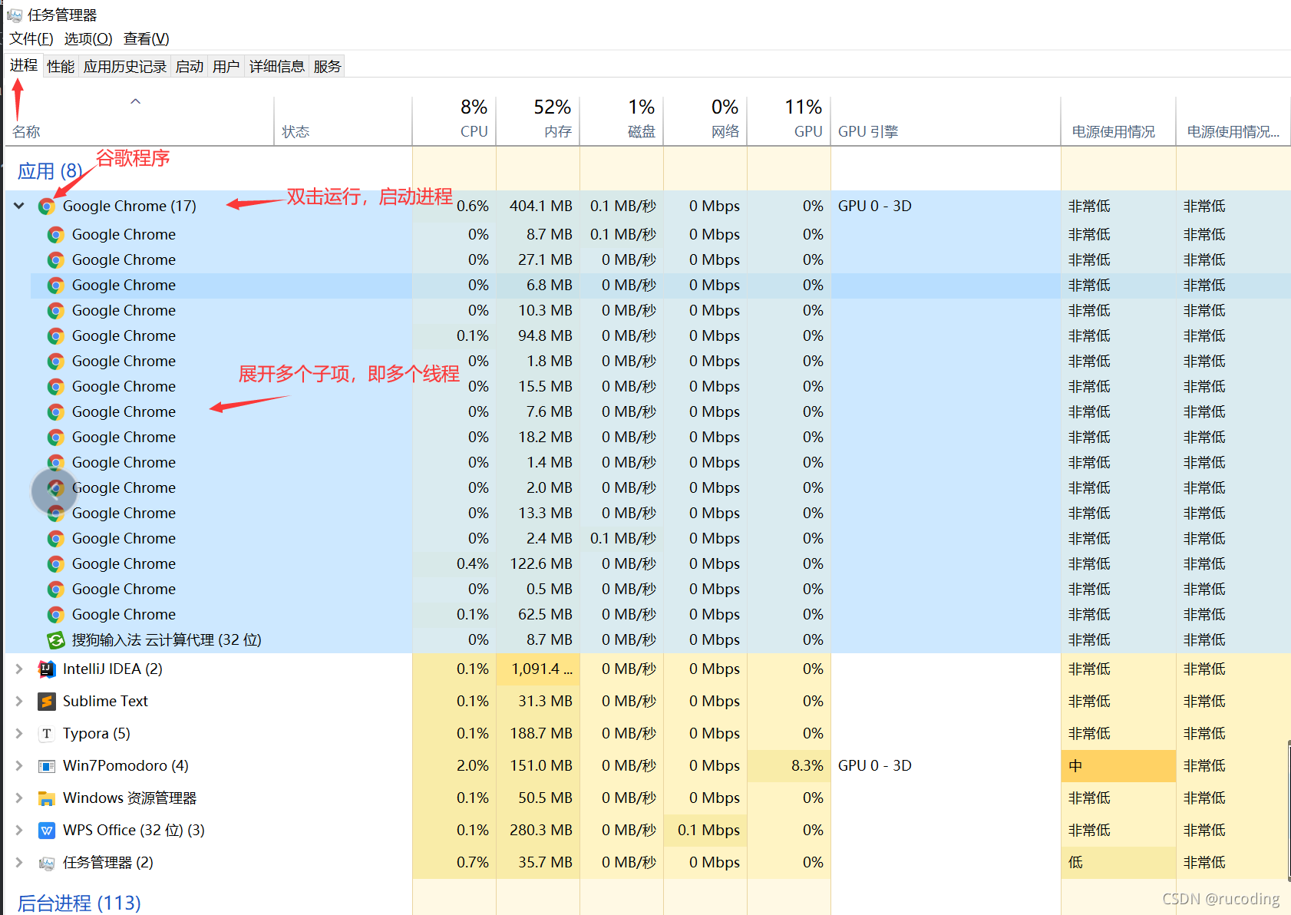Click Chrome icon of the 2.4 MB subprocess

click(55, 538)
